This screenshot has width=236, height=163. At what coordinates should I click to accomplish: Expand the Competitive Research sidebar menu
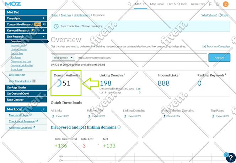tap(44, 24)
